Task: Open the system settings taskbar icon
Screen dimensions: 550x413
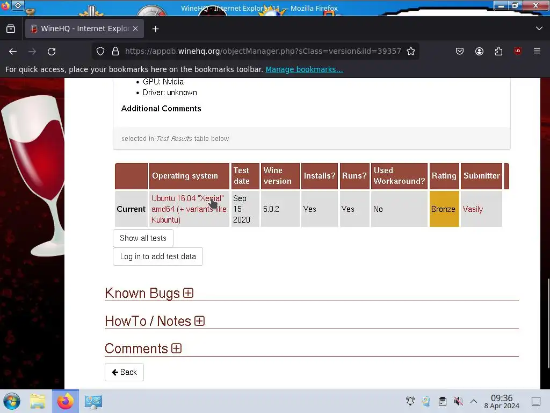Action: [x=93, y=401]
